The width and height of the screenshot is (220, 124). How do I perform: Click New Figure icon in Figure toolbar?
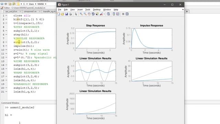tap(59, 14)
